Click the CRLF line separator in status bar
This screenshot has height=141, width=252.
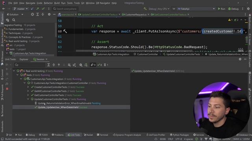(170, 139)
